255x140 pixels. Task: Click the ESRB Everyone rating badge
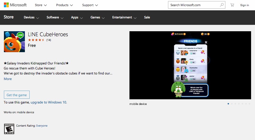9,129
